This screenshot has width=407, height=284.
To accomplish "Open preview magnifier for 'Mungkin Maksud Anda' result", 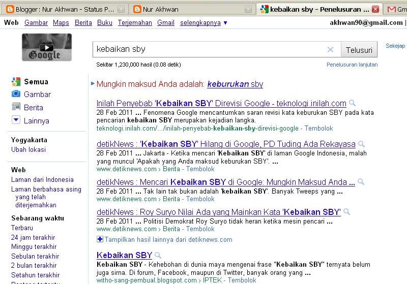I will click(x=361, y=182).
